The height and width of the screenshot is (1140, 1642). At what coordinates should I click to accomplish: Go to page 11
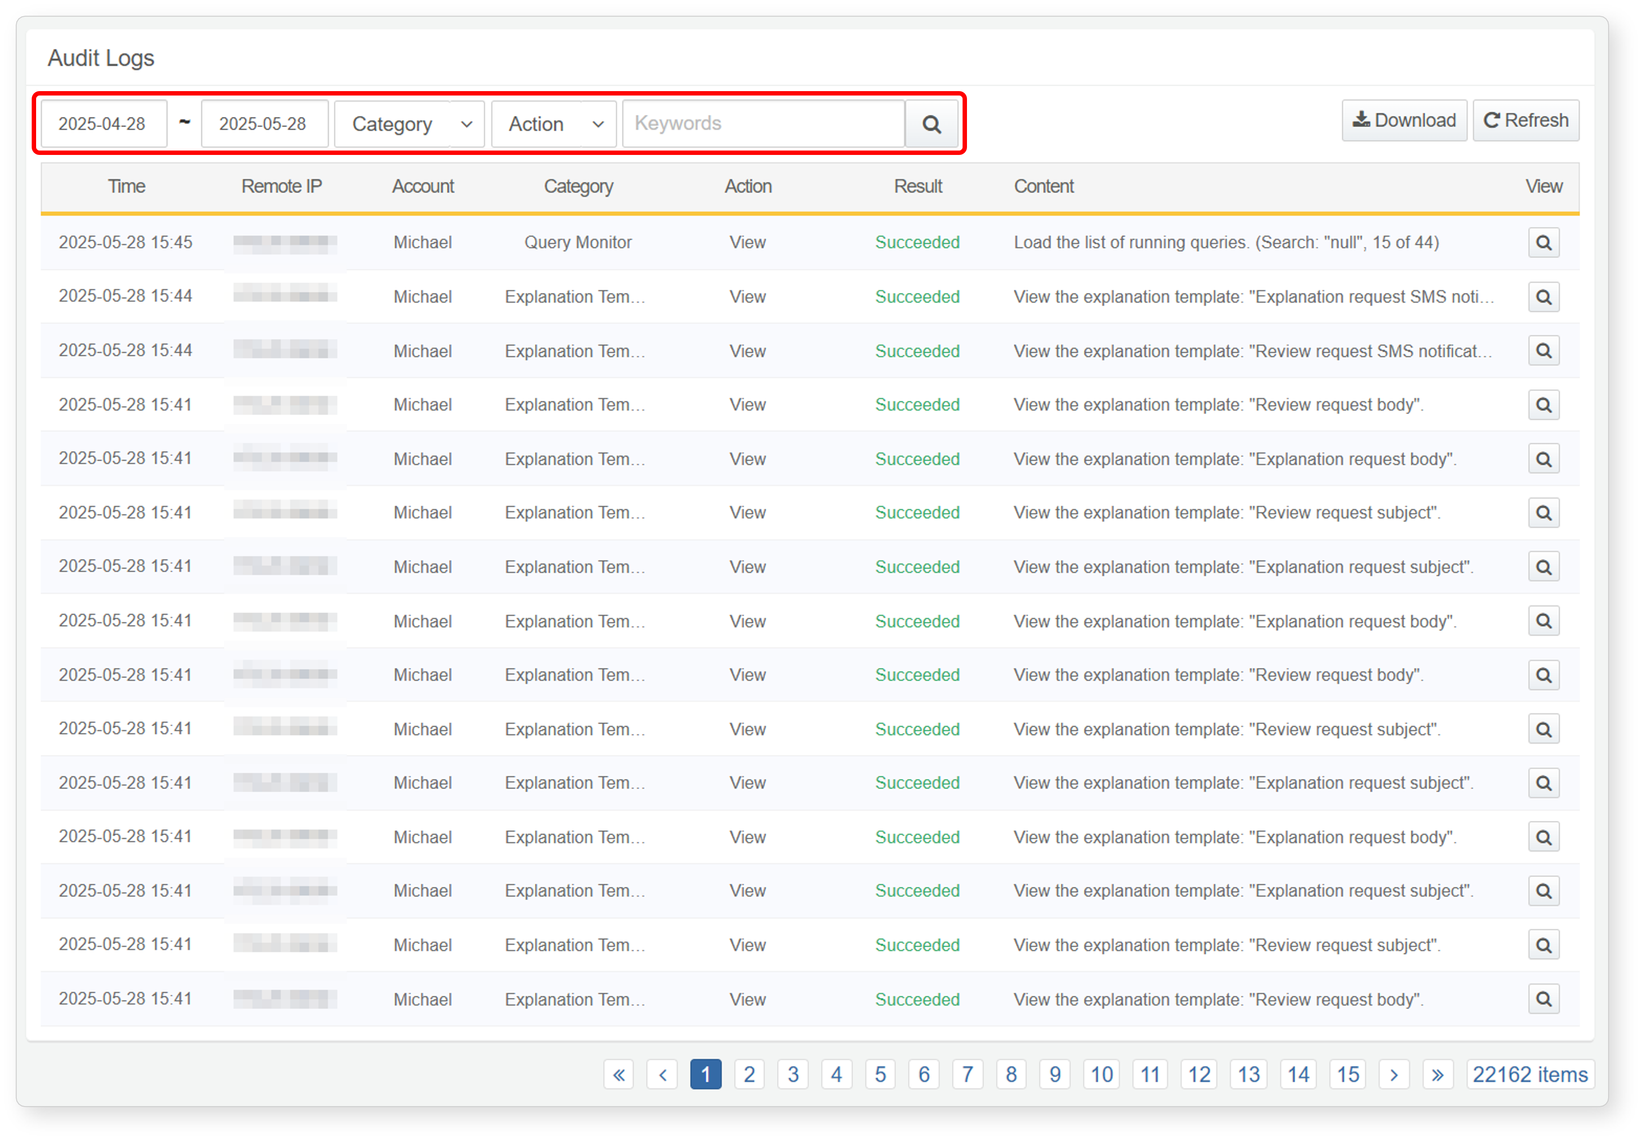coord(1151,1074)
